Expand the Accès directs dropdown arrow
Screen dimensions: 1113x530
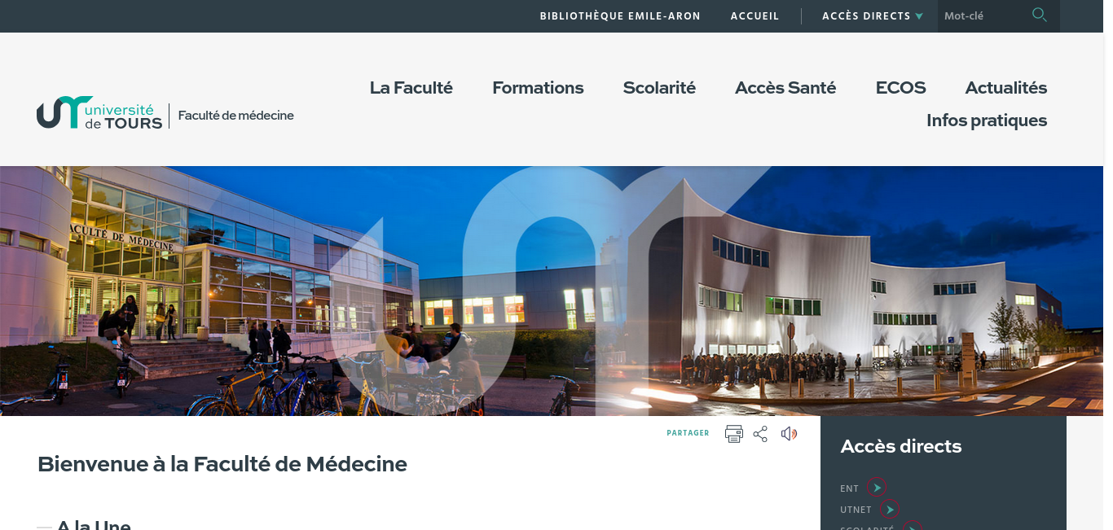(919, 16)
